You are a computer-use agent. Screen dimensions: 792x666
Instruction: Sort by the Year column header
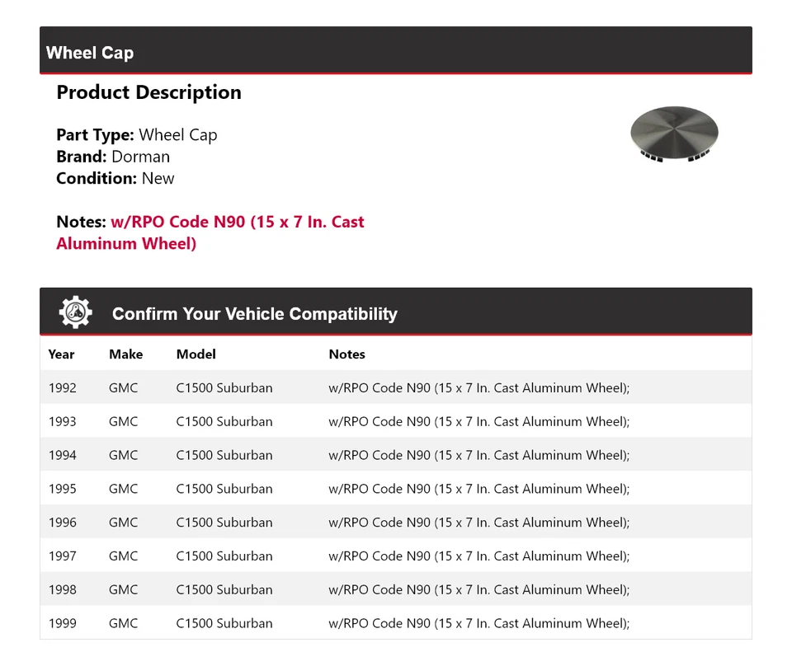pos(61,354)
